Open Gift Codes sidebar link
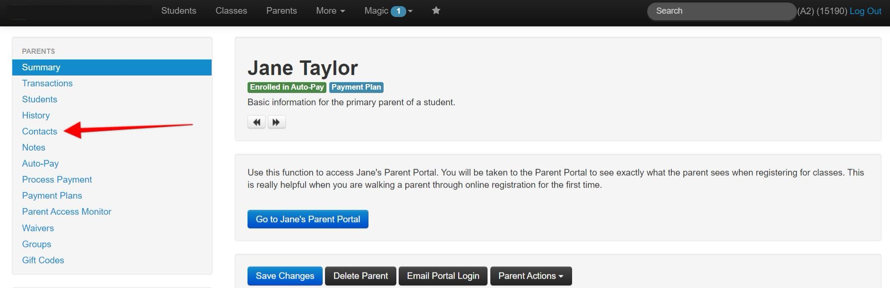This screenshot has width=890, height=288. (x=43, y=260)
